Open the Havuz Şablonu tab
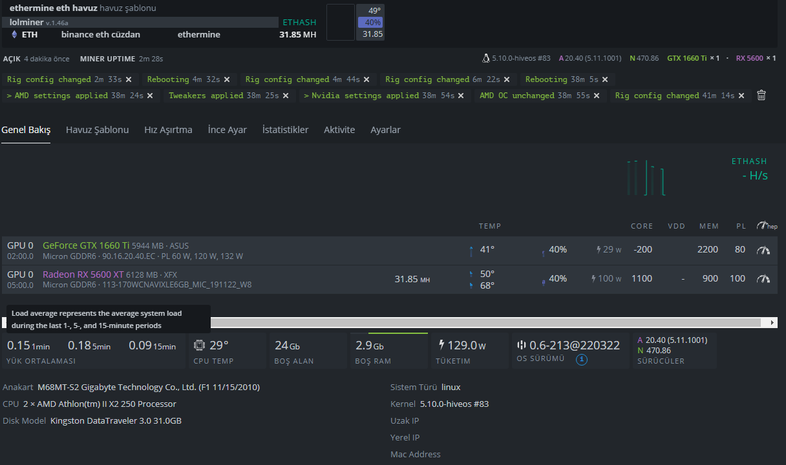The width and height of the screenshot is (786, 465). click(x=97, y=130)
